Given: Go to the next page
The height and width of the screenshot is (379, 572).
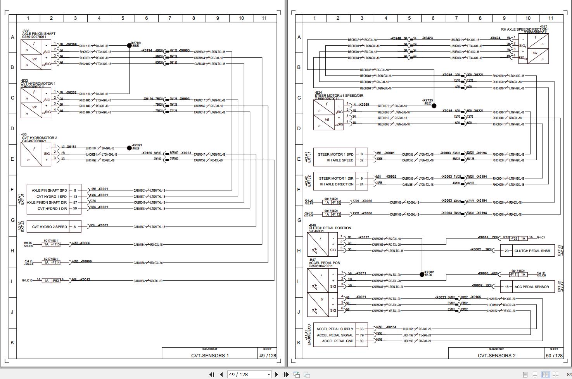Looking at the screenshot, I should click(x=276, y=374).
